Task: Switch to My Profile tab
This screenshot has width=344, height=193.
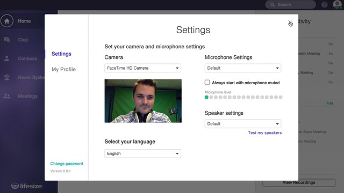Action: pos(63,69)
